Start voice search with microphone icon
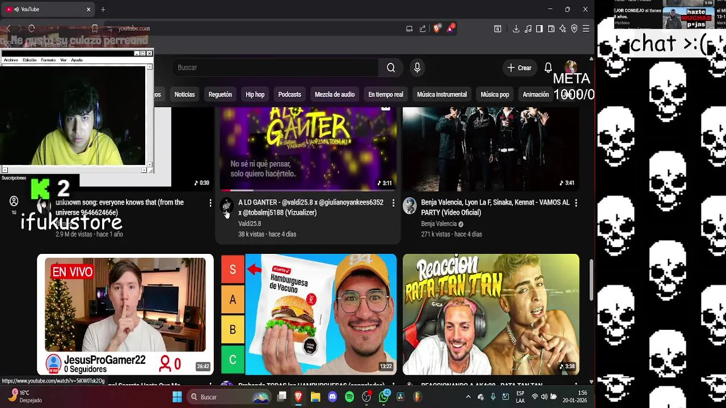 point(417,67)
